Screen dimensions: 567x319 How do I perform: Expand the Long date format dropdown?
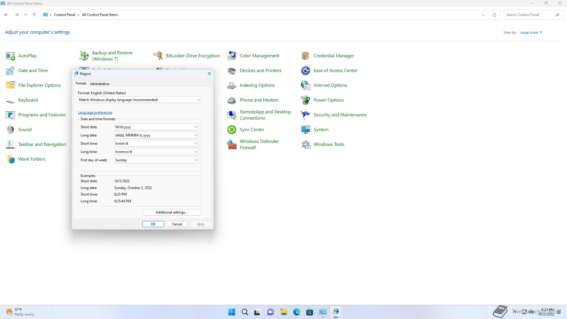tap(156, 135)
